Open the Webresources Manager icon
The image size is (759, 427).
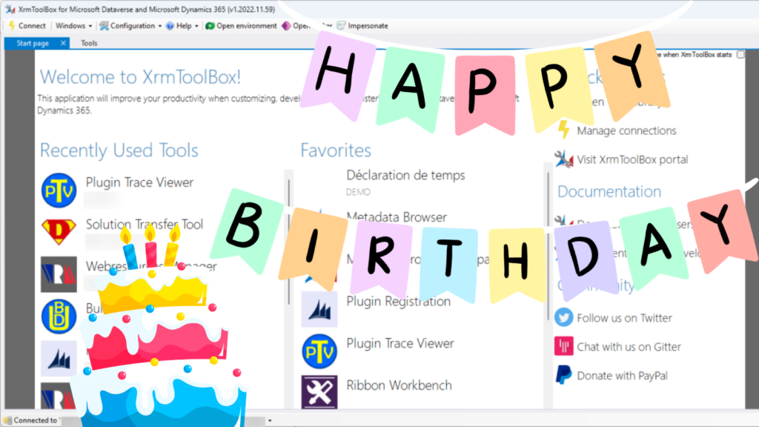pyautogui.click(x=59, y=274)
